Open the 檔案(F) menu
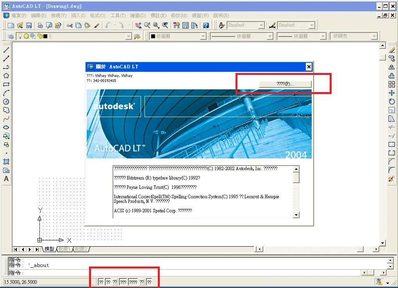This screenshot has width=398, height=288. coord(19,16)
